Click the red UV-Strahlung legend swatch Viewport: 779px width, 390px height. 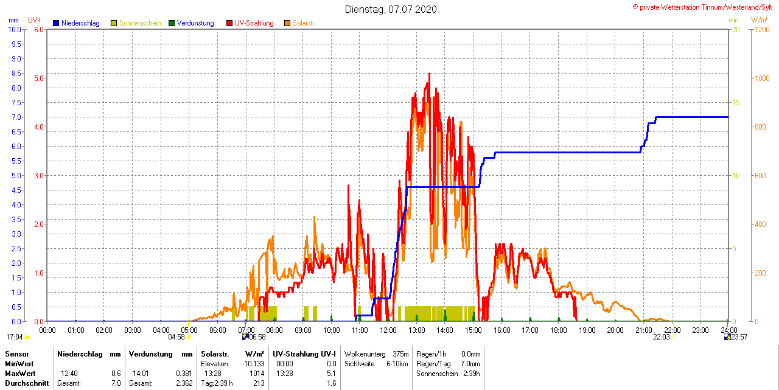click(x=229, y=23)
